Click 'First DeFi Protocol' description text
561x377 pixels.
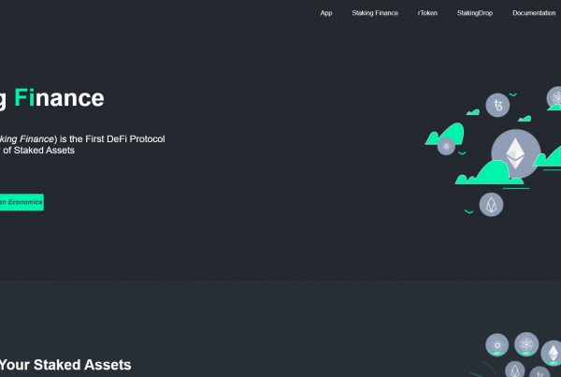120,138
